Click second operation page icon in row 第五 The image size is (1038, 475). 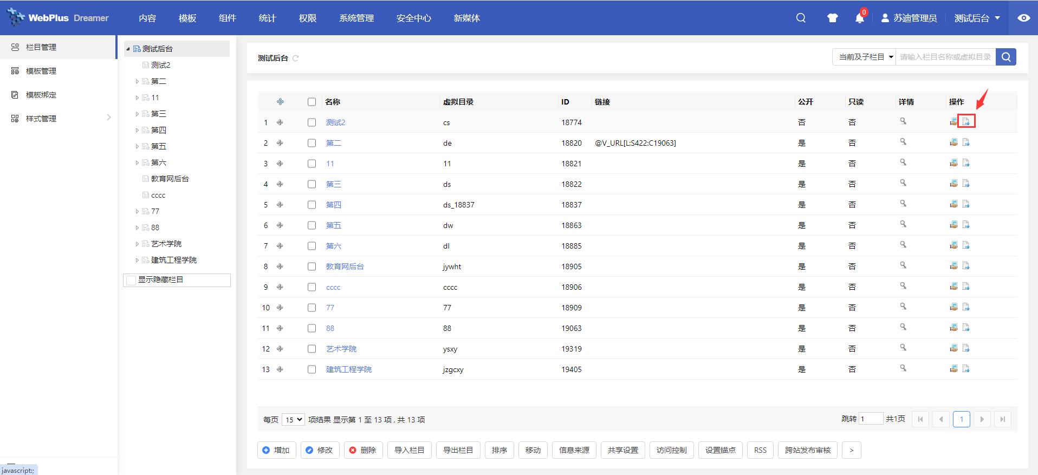click(966, 224)
